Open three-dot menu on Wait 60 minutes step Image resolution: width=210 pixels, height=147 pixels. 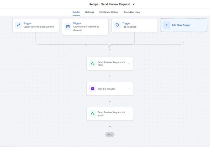(x=129, y=89)
